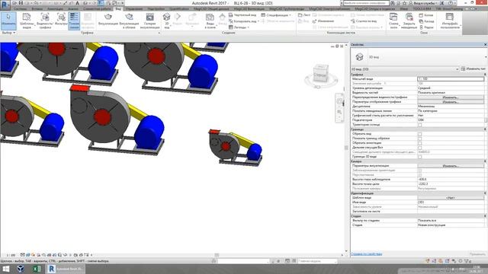Select the Modify (Изменить) arrow tool
488x274 pixels.
coord(8,21)
